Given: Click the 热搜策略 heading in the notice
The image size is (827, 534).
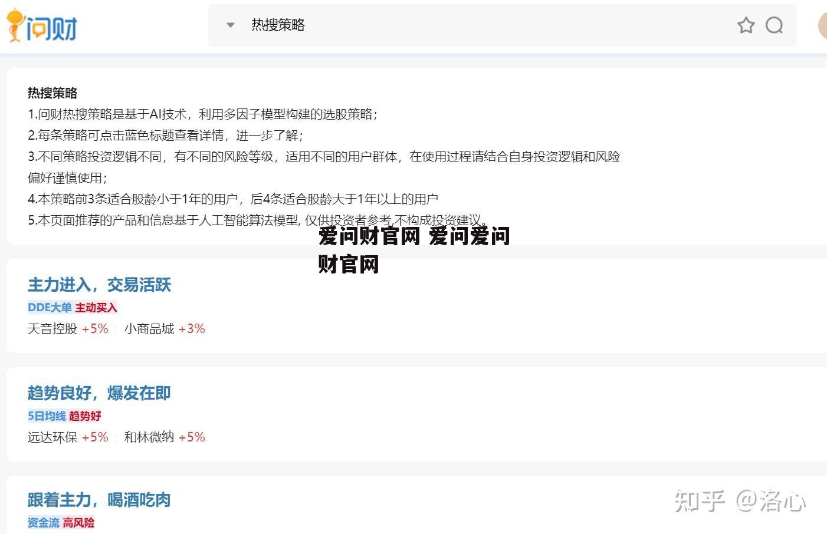Looking at the screenshot, I should [52, 93].
